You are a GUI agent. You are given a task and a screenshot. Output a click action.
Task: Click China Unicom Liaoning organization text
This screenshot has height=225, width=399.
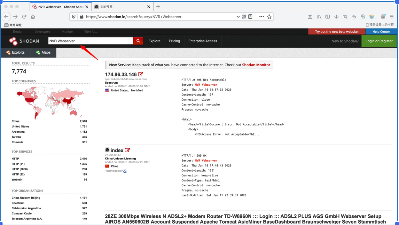pyautogui.click(x=120, y=159)
